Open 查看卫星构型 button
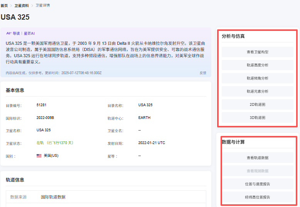Image resolution: width=300 pixels, height=207 pixels. pyautogui.click(x=257, y=52)
